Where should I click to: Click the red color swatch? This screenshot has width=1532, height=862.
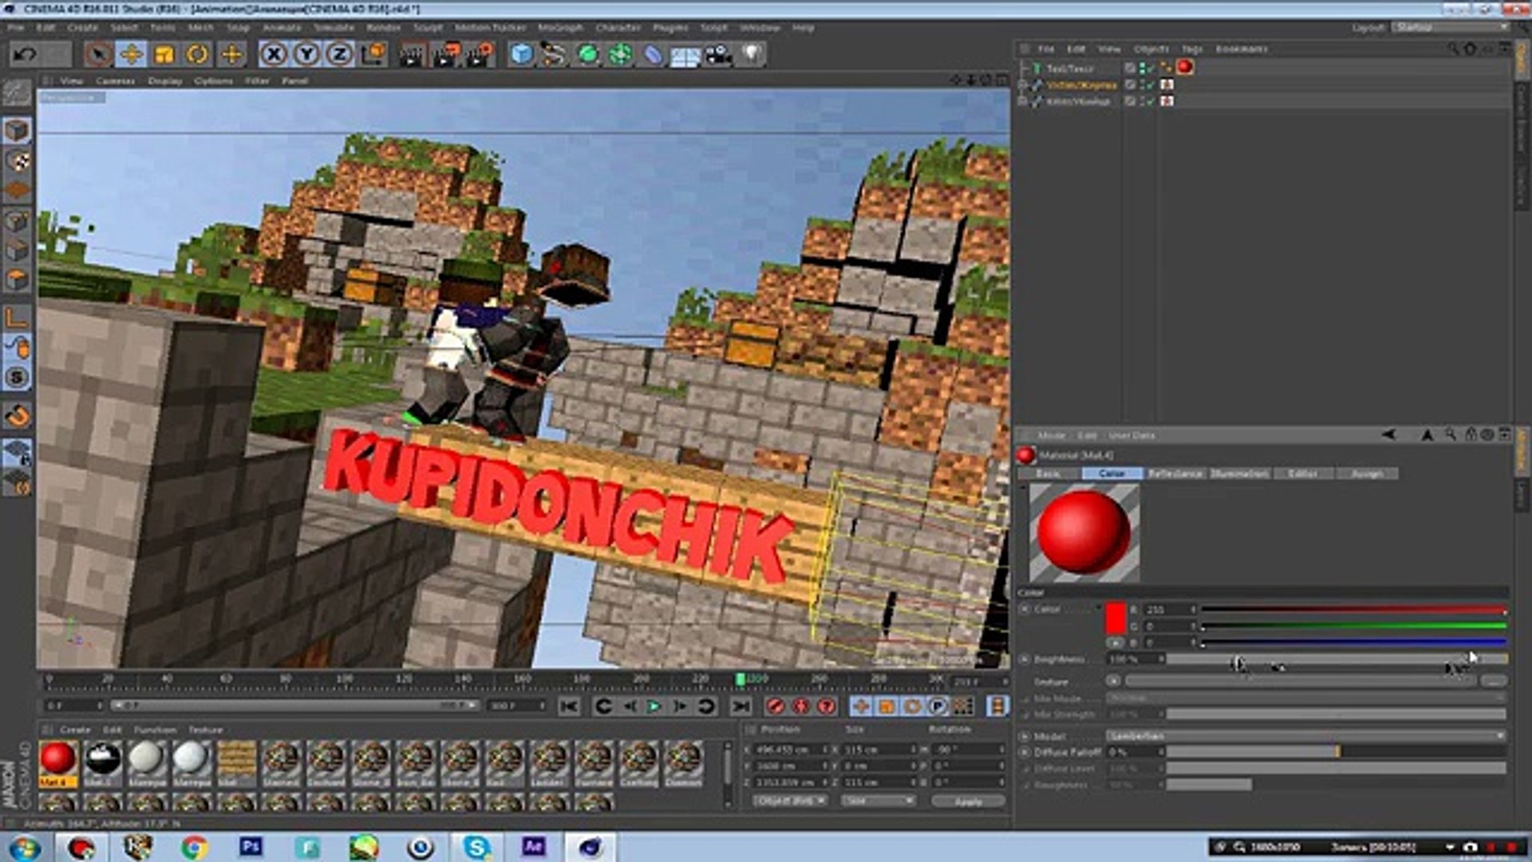tap(1115, 618)
